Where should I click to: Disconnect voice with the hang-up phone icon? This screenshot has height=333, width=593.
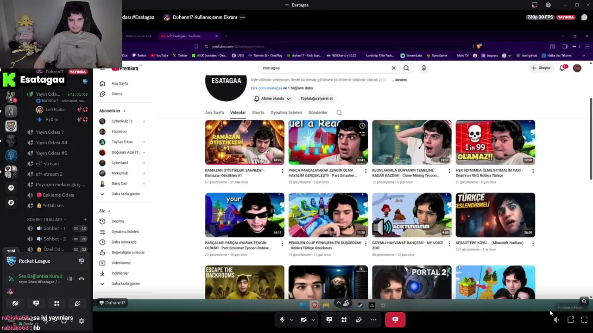82,279
